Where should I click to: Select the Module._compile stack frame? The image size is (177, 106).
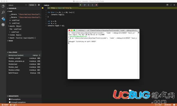tap(24, 58)
